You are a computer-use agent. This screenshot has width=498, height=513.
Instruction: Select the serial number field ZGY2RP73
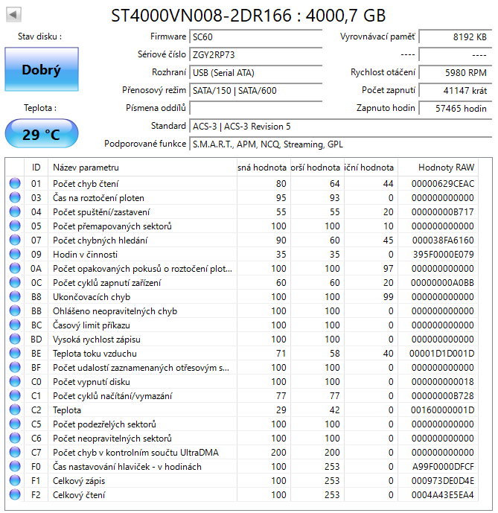click(255, 54)
